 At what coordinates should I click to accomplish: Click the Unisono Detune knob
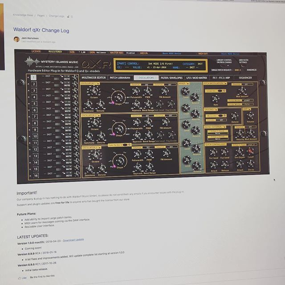235,116
